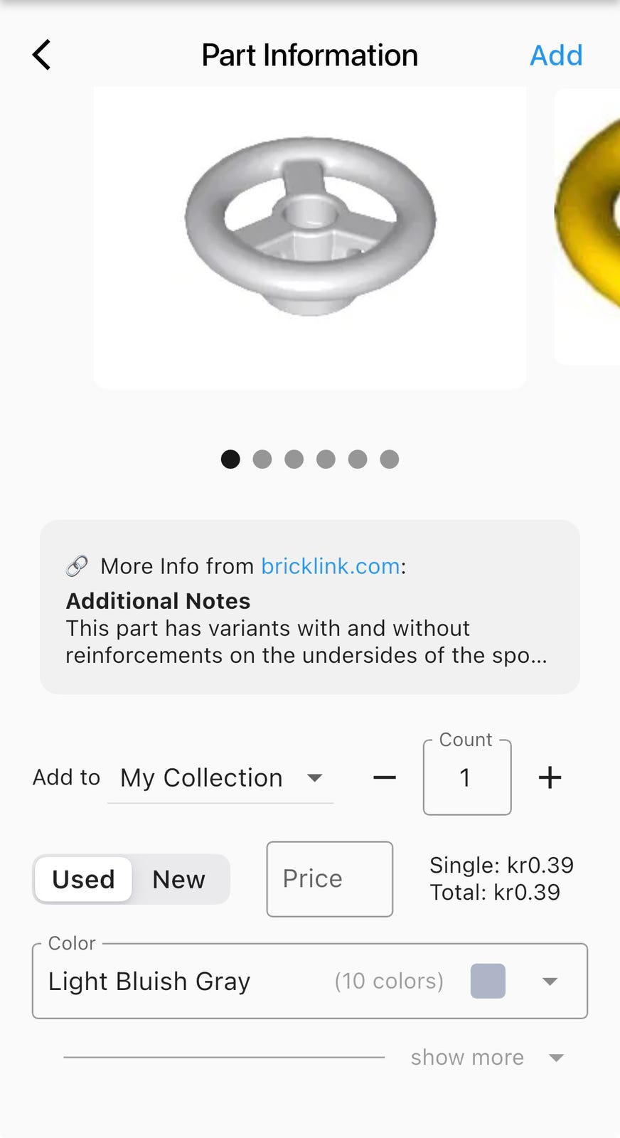Focus the Price input field
The height and width of the screenshot is (1138, 620).
pyautogui.click(x=329, y=879)
